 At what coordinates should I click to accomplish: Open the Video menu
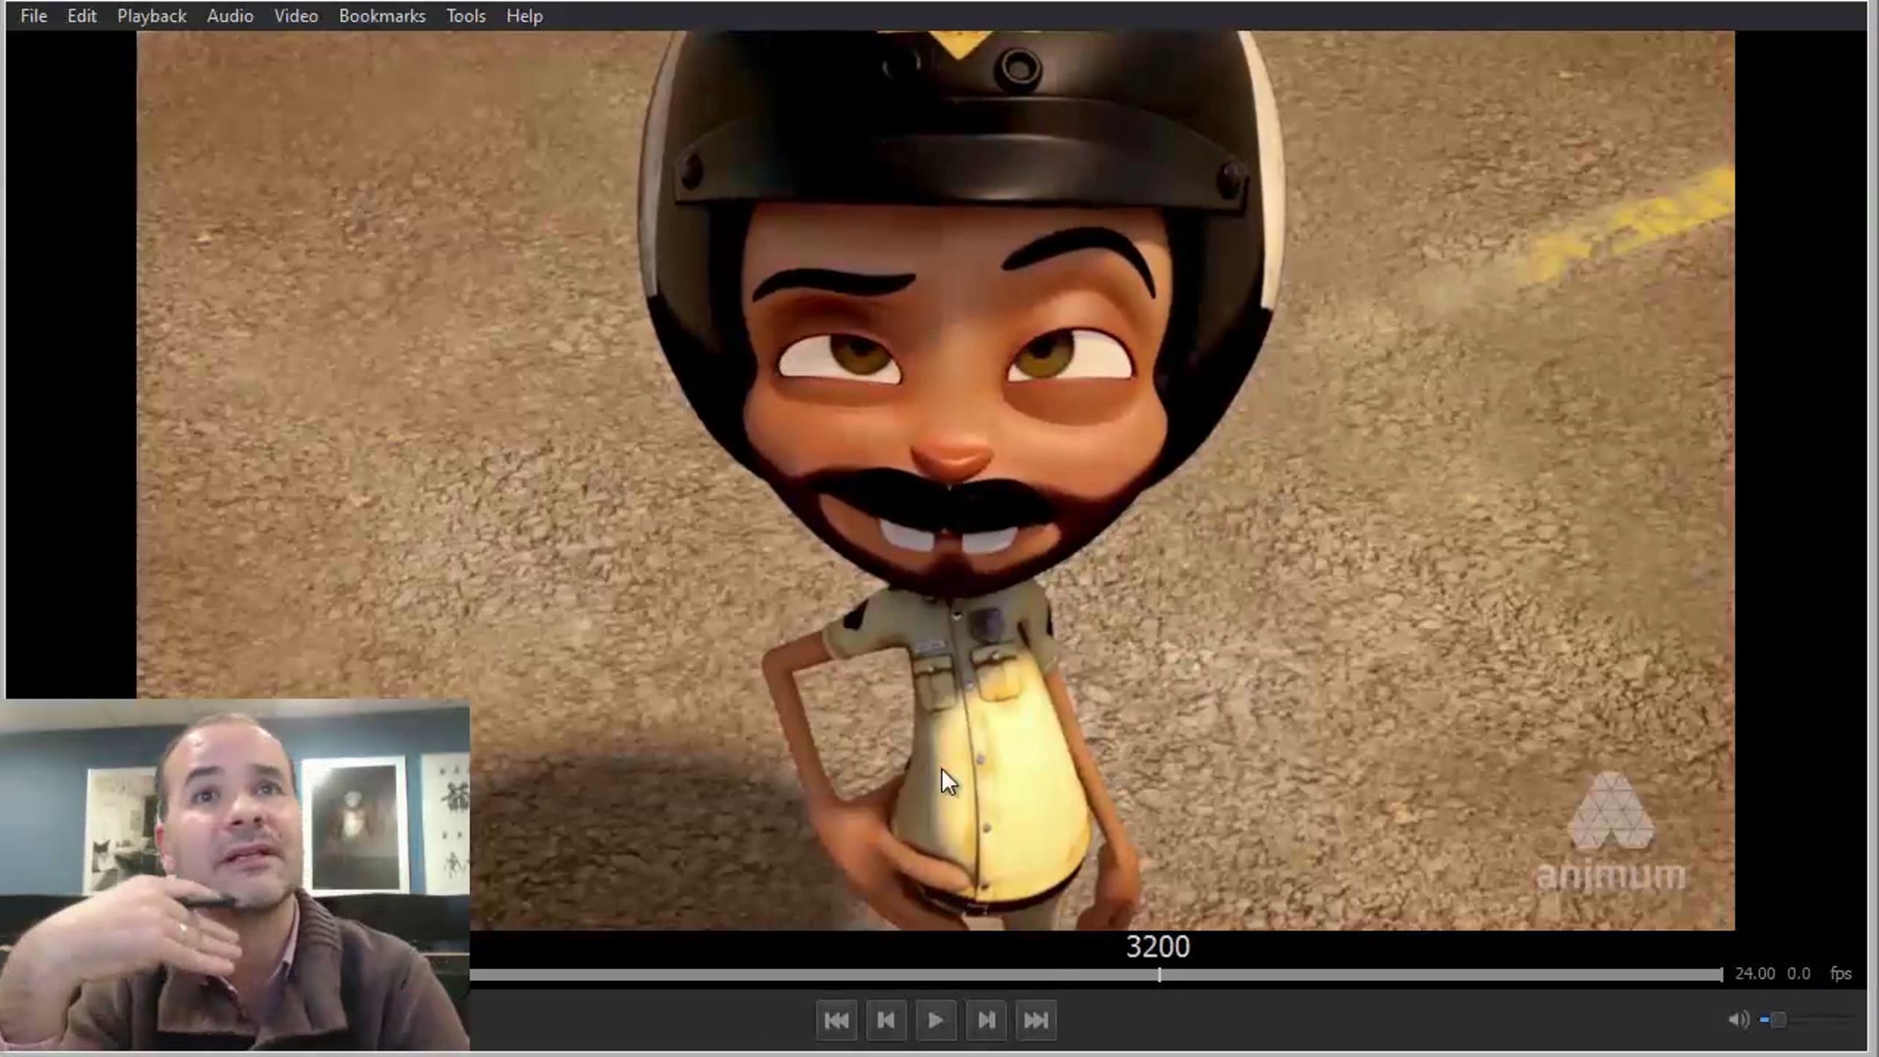coord(296,16)
